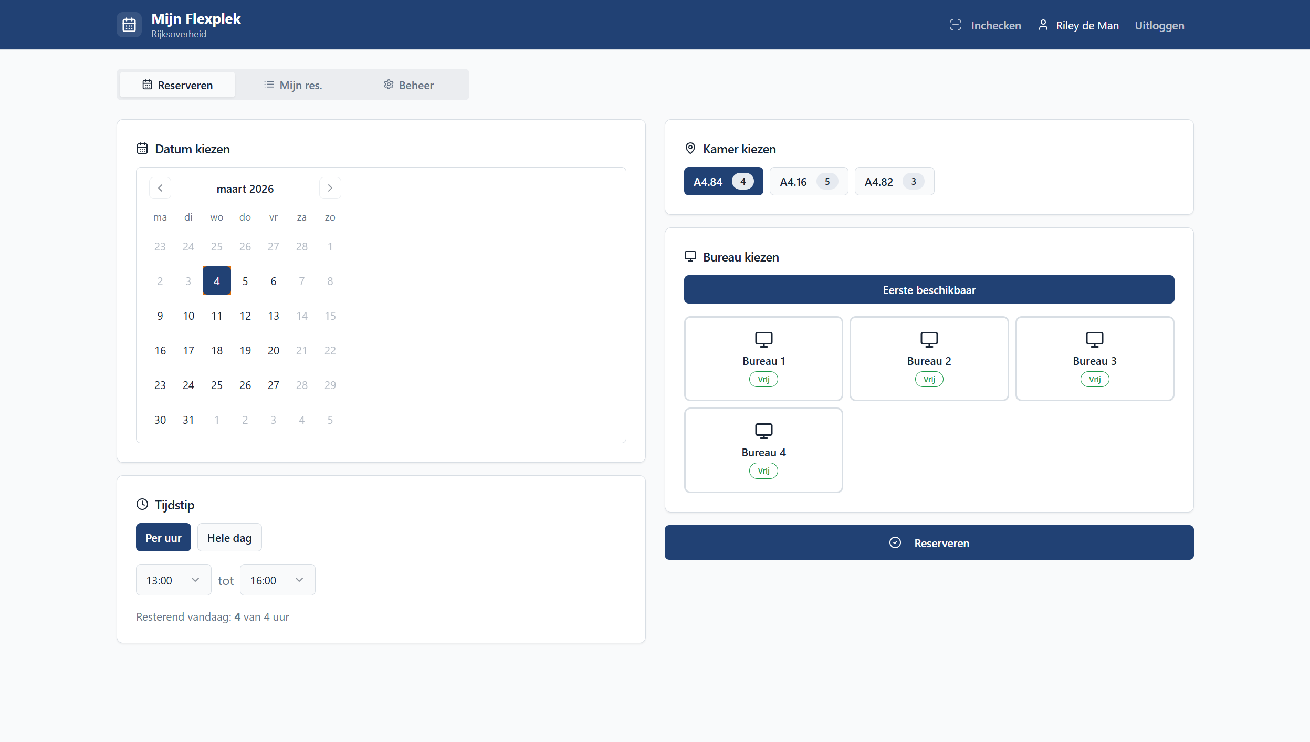Switch to the Reserveren tab
Screen dimensions: 1310x742
pos(177,85)
